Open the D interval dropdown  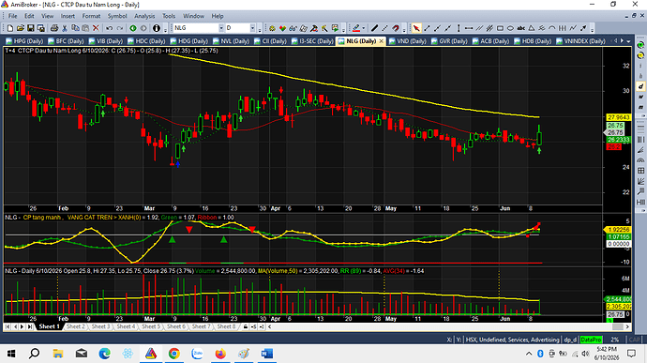[252, 28]
